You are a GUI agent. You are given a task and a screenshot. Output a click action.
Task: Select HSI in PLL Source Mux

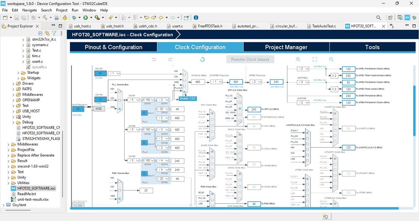pos(120,92)
